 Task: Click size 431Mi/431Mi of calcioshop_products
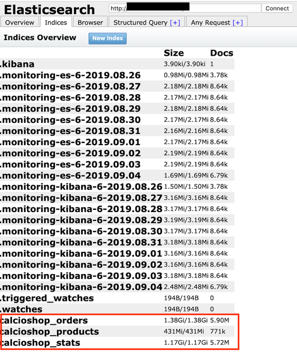pos(184,331)
